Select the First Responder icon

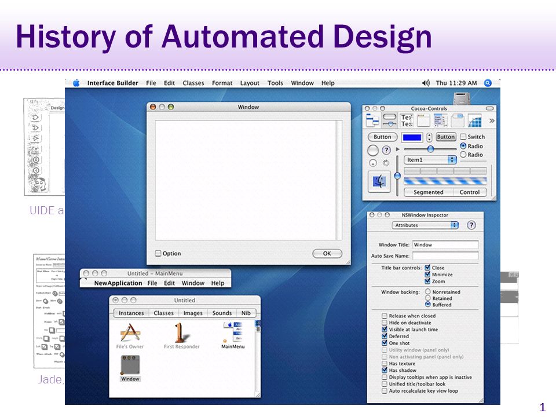[x=181, y=336]
